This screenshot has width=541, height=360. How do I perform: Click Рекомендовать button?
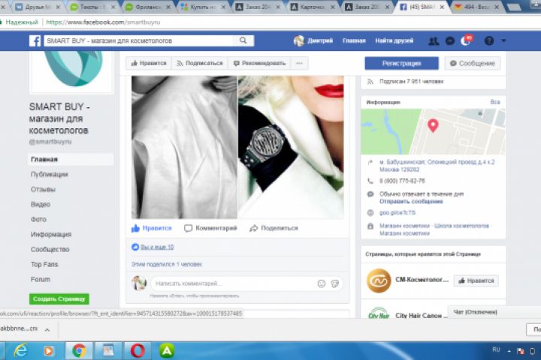coord(259,64)
